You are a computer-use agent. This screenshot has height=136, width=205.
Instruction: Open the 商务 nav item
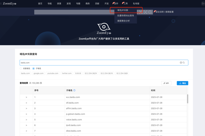pyautogui.click(x=88, y=3)
